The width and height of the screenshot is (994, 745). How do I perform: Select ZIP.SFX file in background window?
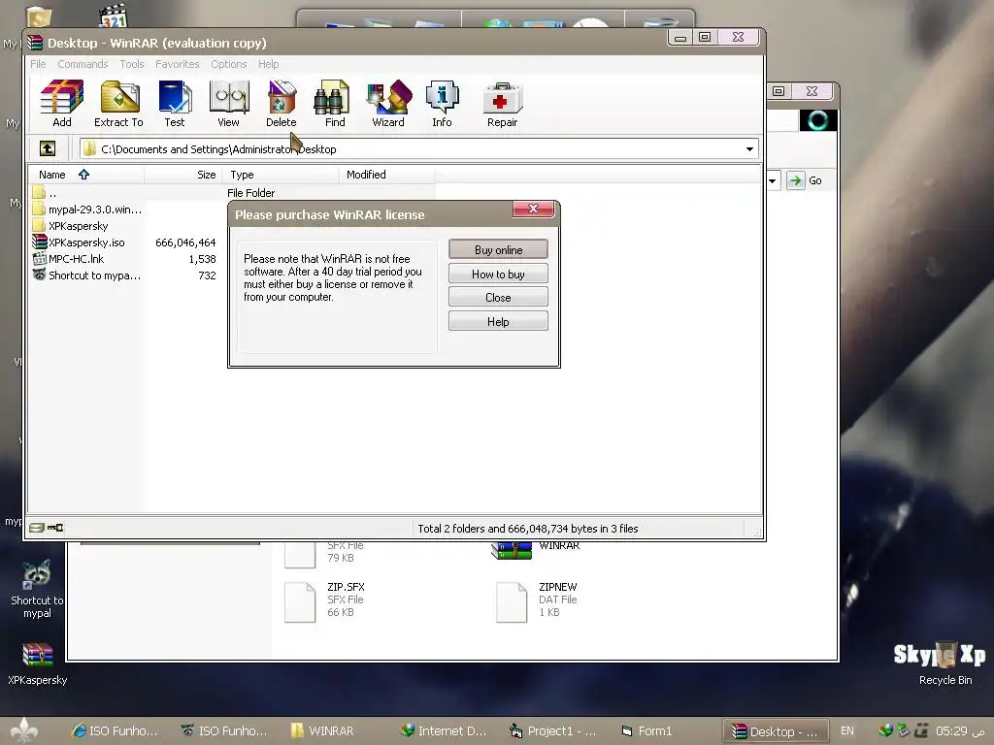324,600
